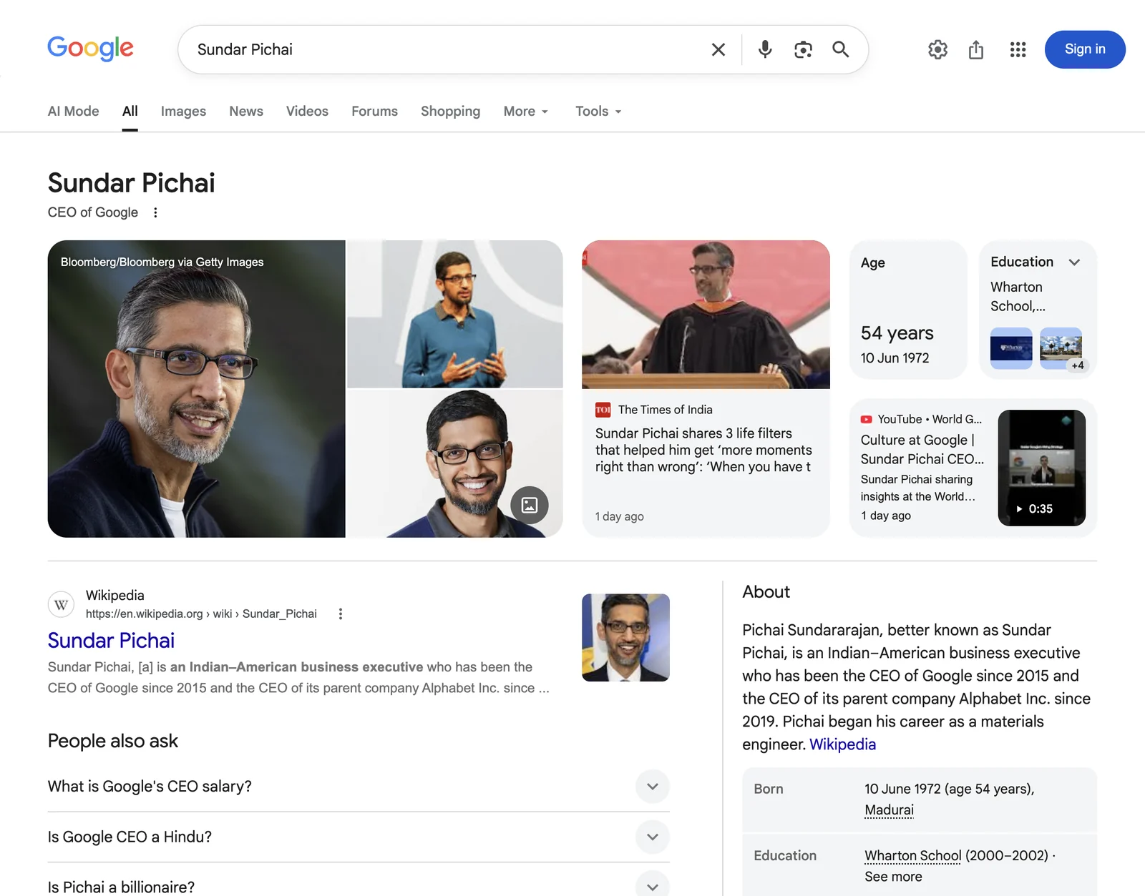Open the News tab

click(246, 111)
